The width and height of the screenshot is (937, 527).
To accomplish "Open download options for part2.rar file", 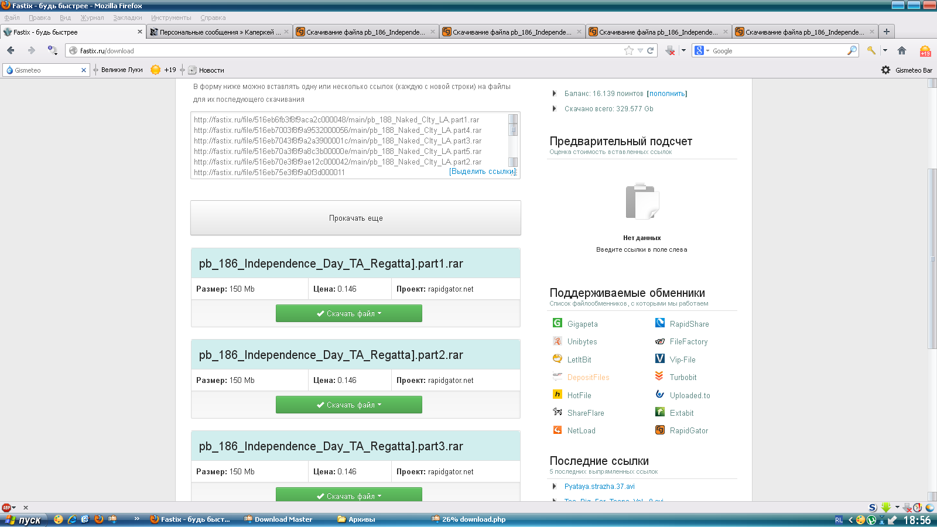I will pos(349,405).
